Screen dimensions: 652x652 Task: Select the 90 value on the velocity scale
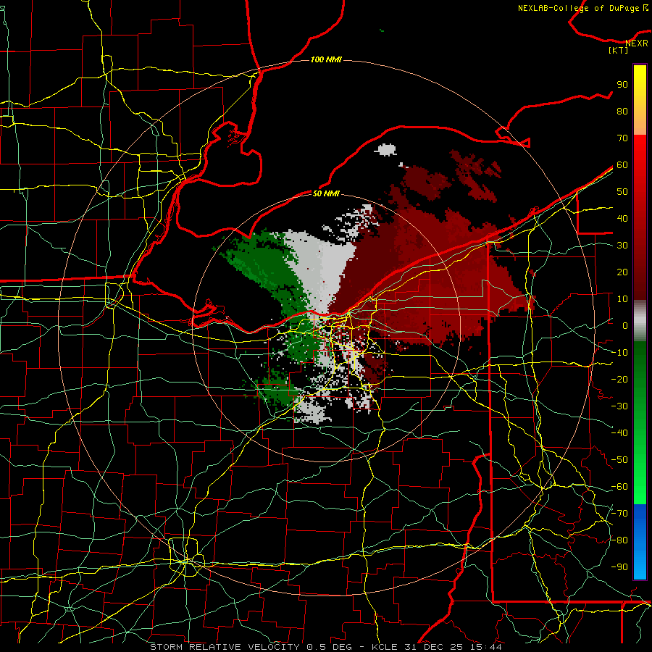coord(622,85)
